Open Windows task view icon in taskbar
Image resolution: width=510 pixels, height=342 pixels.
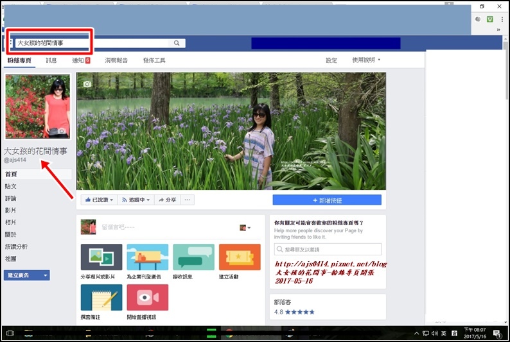10,333
